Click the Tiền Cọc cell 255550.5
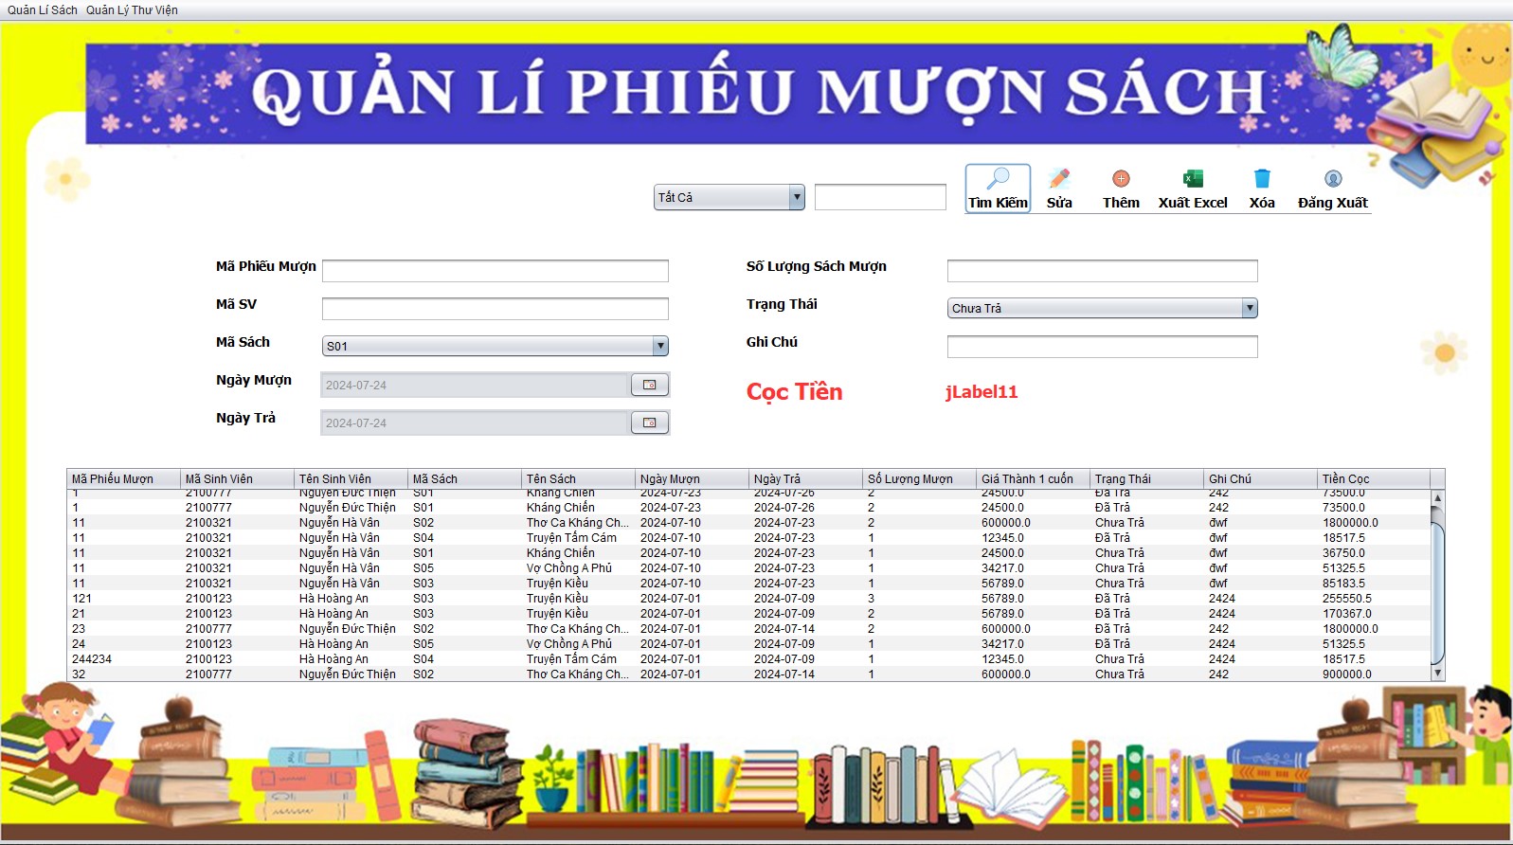 click(x=1374, y=598)
